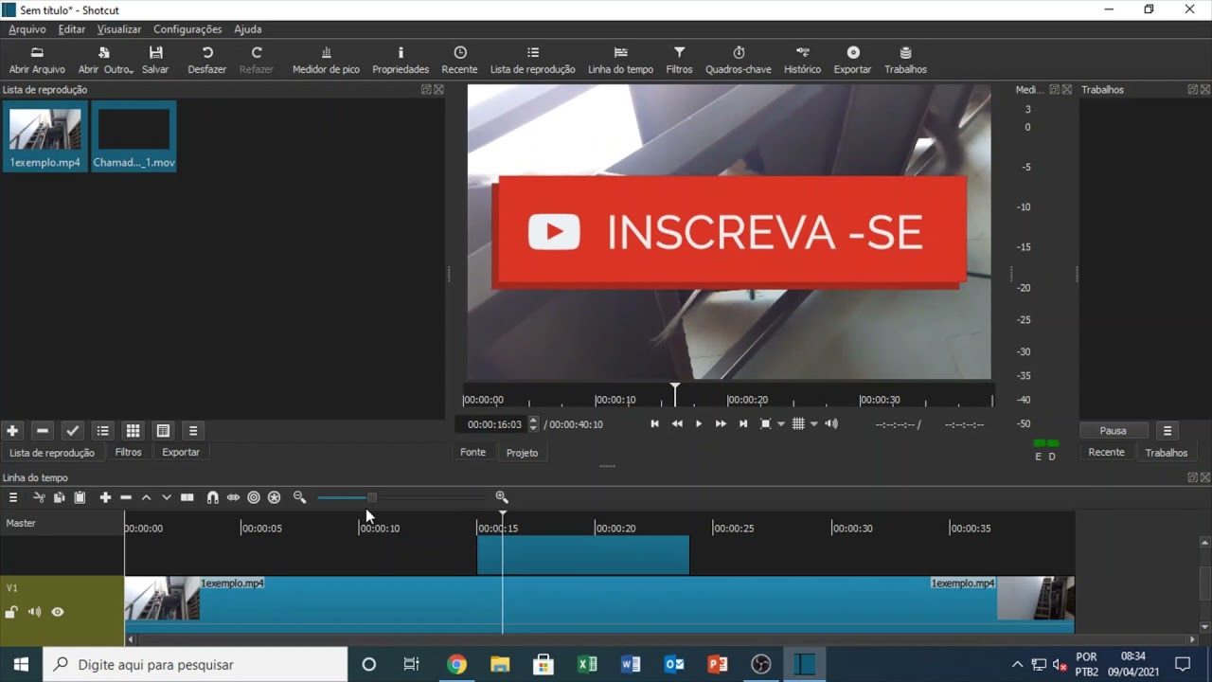
Task: Open Visualizar menu
Action: click(x=119, y=29)
